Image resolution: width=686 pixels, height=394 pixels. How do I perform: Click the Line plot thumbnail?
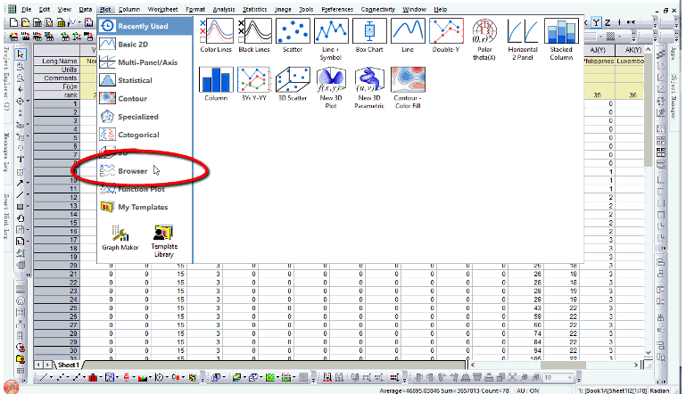[408, 36]
